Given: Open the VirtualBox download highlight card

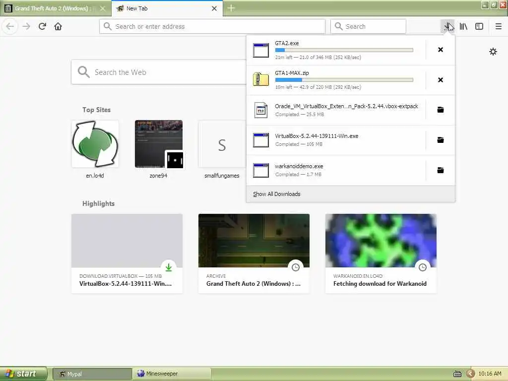Looking at the screenshot, I should [x=127, y=254].
